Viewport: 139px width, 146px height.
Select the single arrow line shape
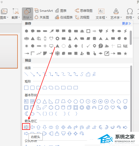32,74
